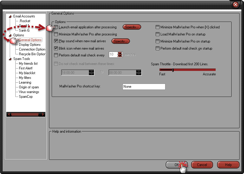Image resolution: width=244 pixels, height=174 pixels.
Task: Open Learning settings
Action: (x=25, y=82)
